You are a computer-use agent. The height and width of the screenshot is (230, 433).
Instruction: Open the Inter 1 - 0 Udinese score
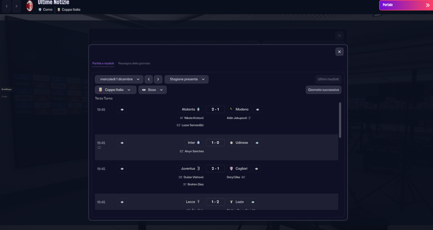215,143
